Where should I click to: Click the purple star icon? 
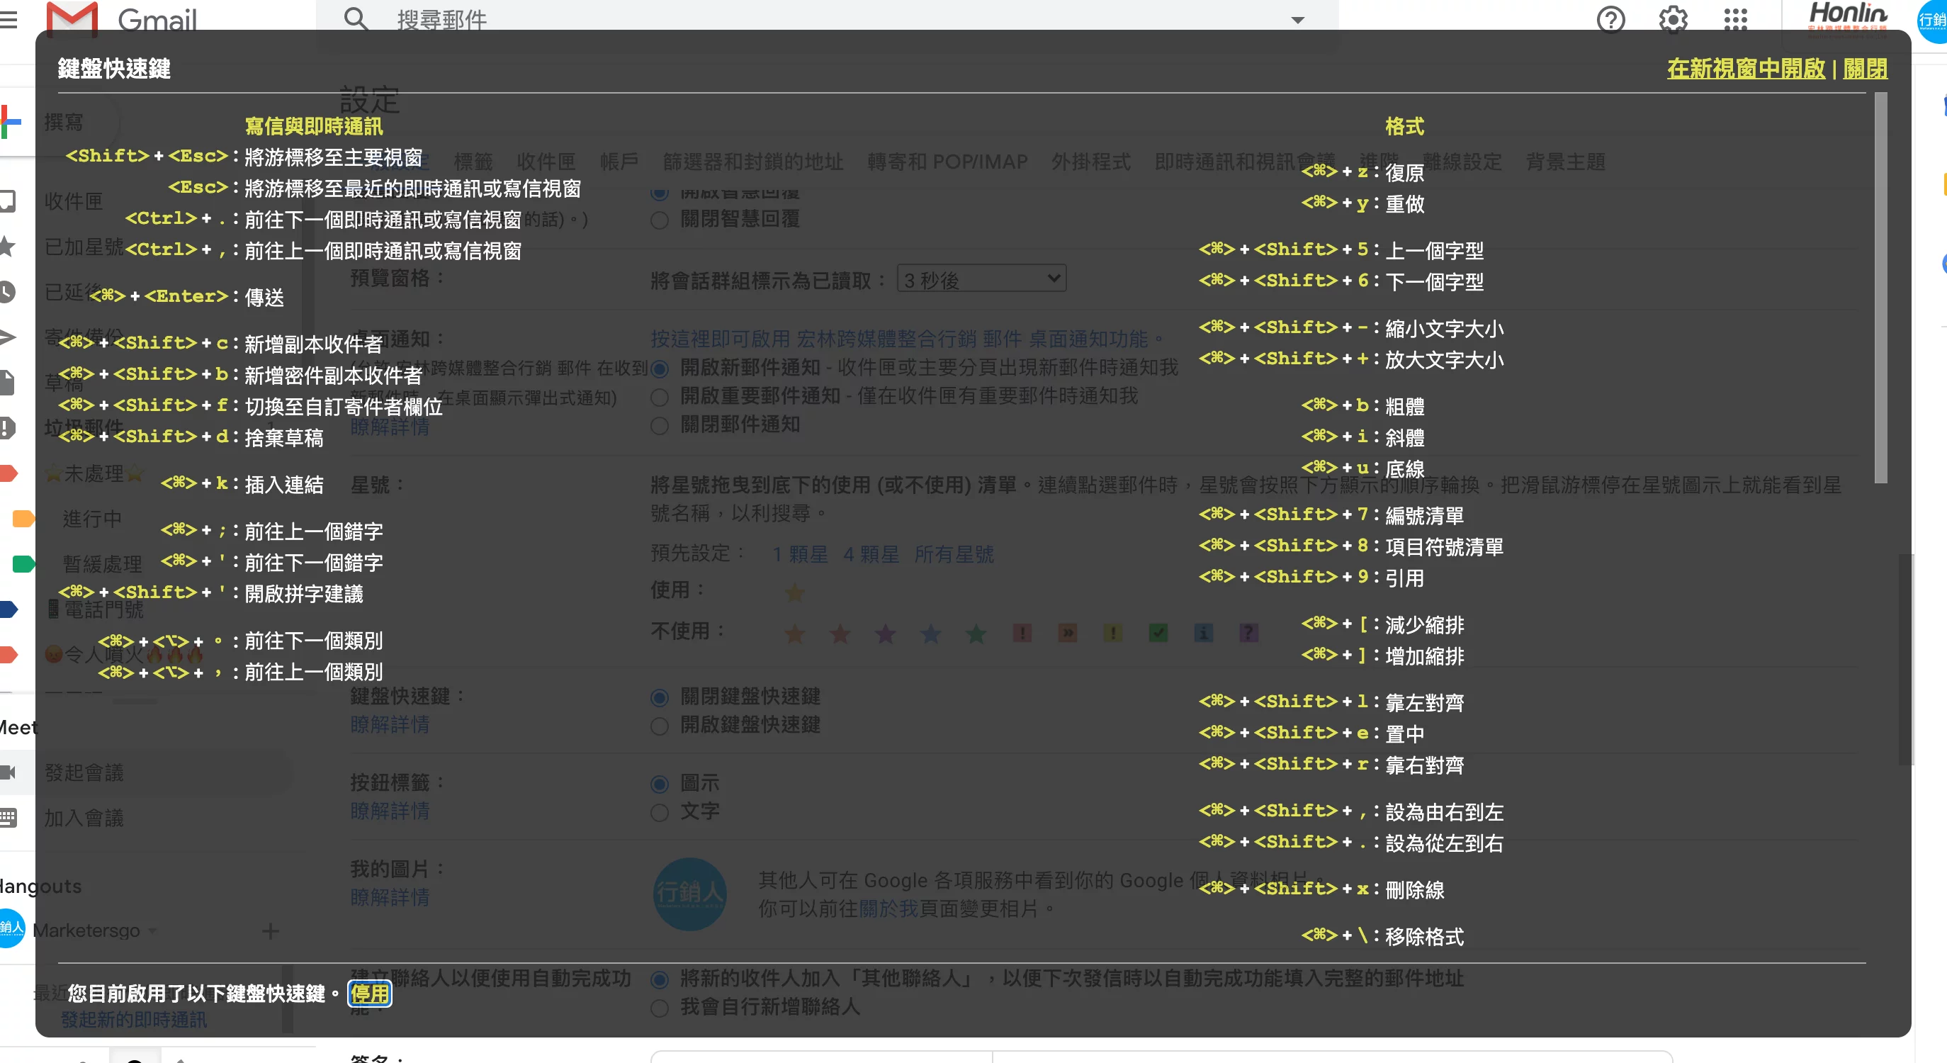click(885, 634)
